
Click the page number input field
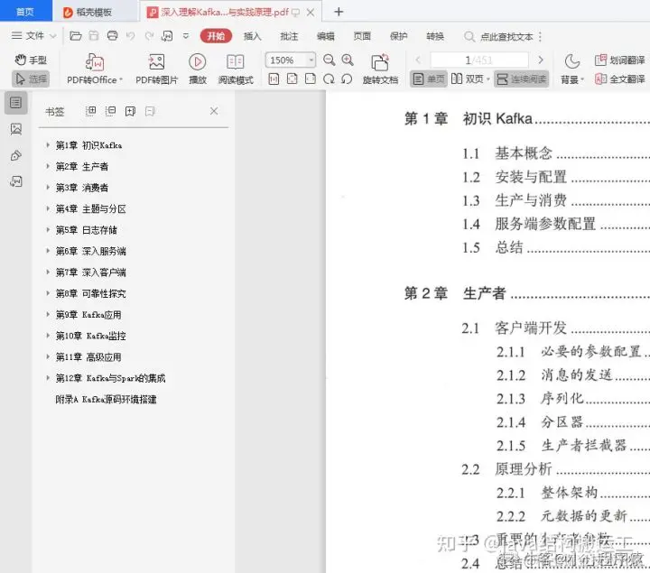point(479,60)
